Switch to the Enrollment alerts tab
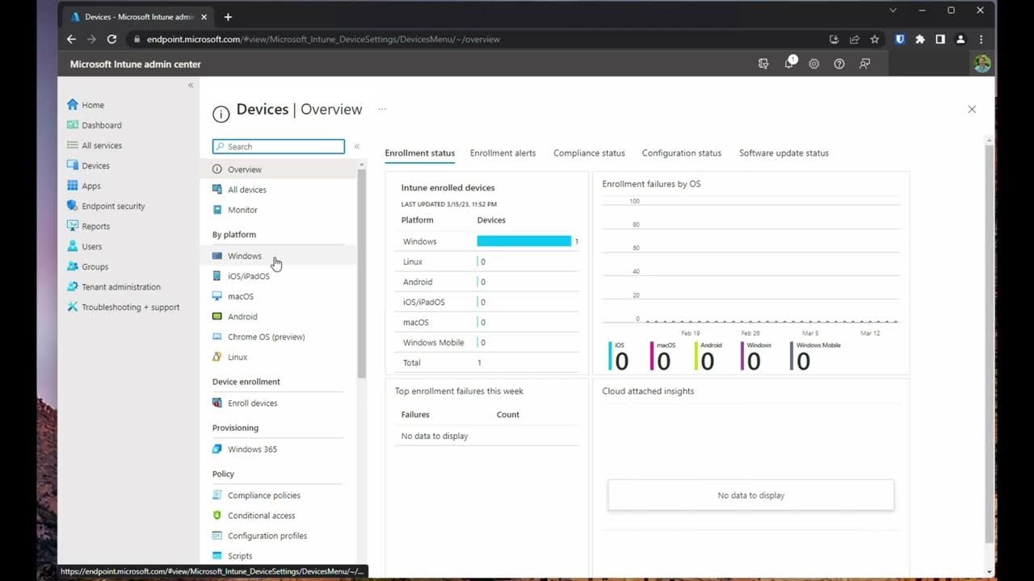This screenshot has width=1034, height=581. (502, 153)
